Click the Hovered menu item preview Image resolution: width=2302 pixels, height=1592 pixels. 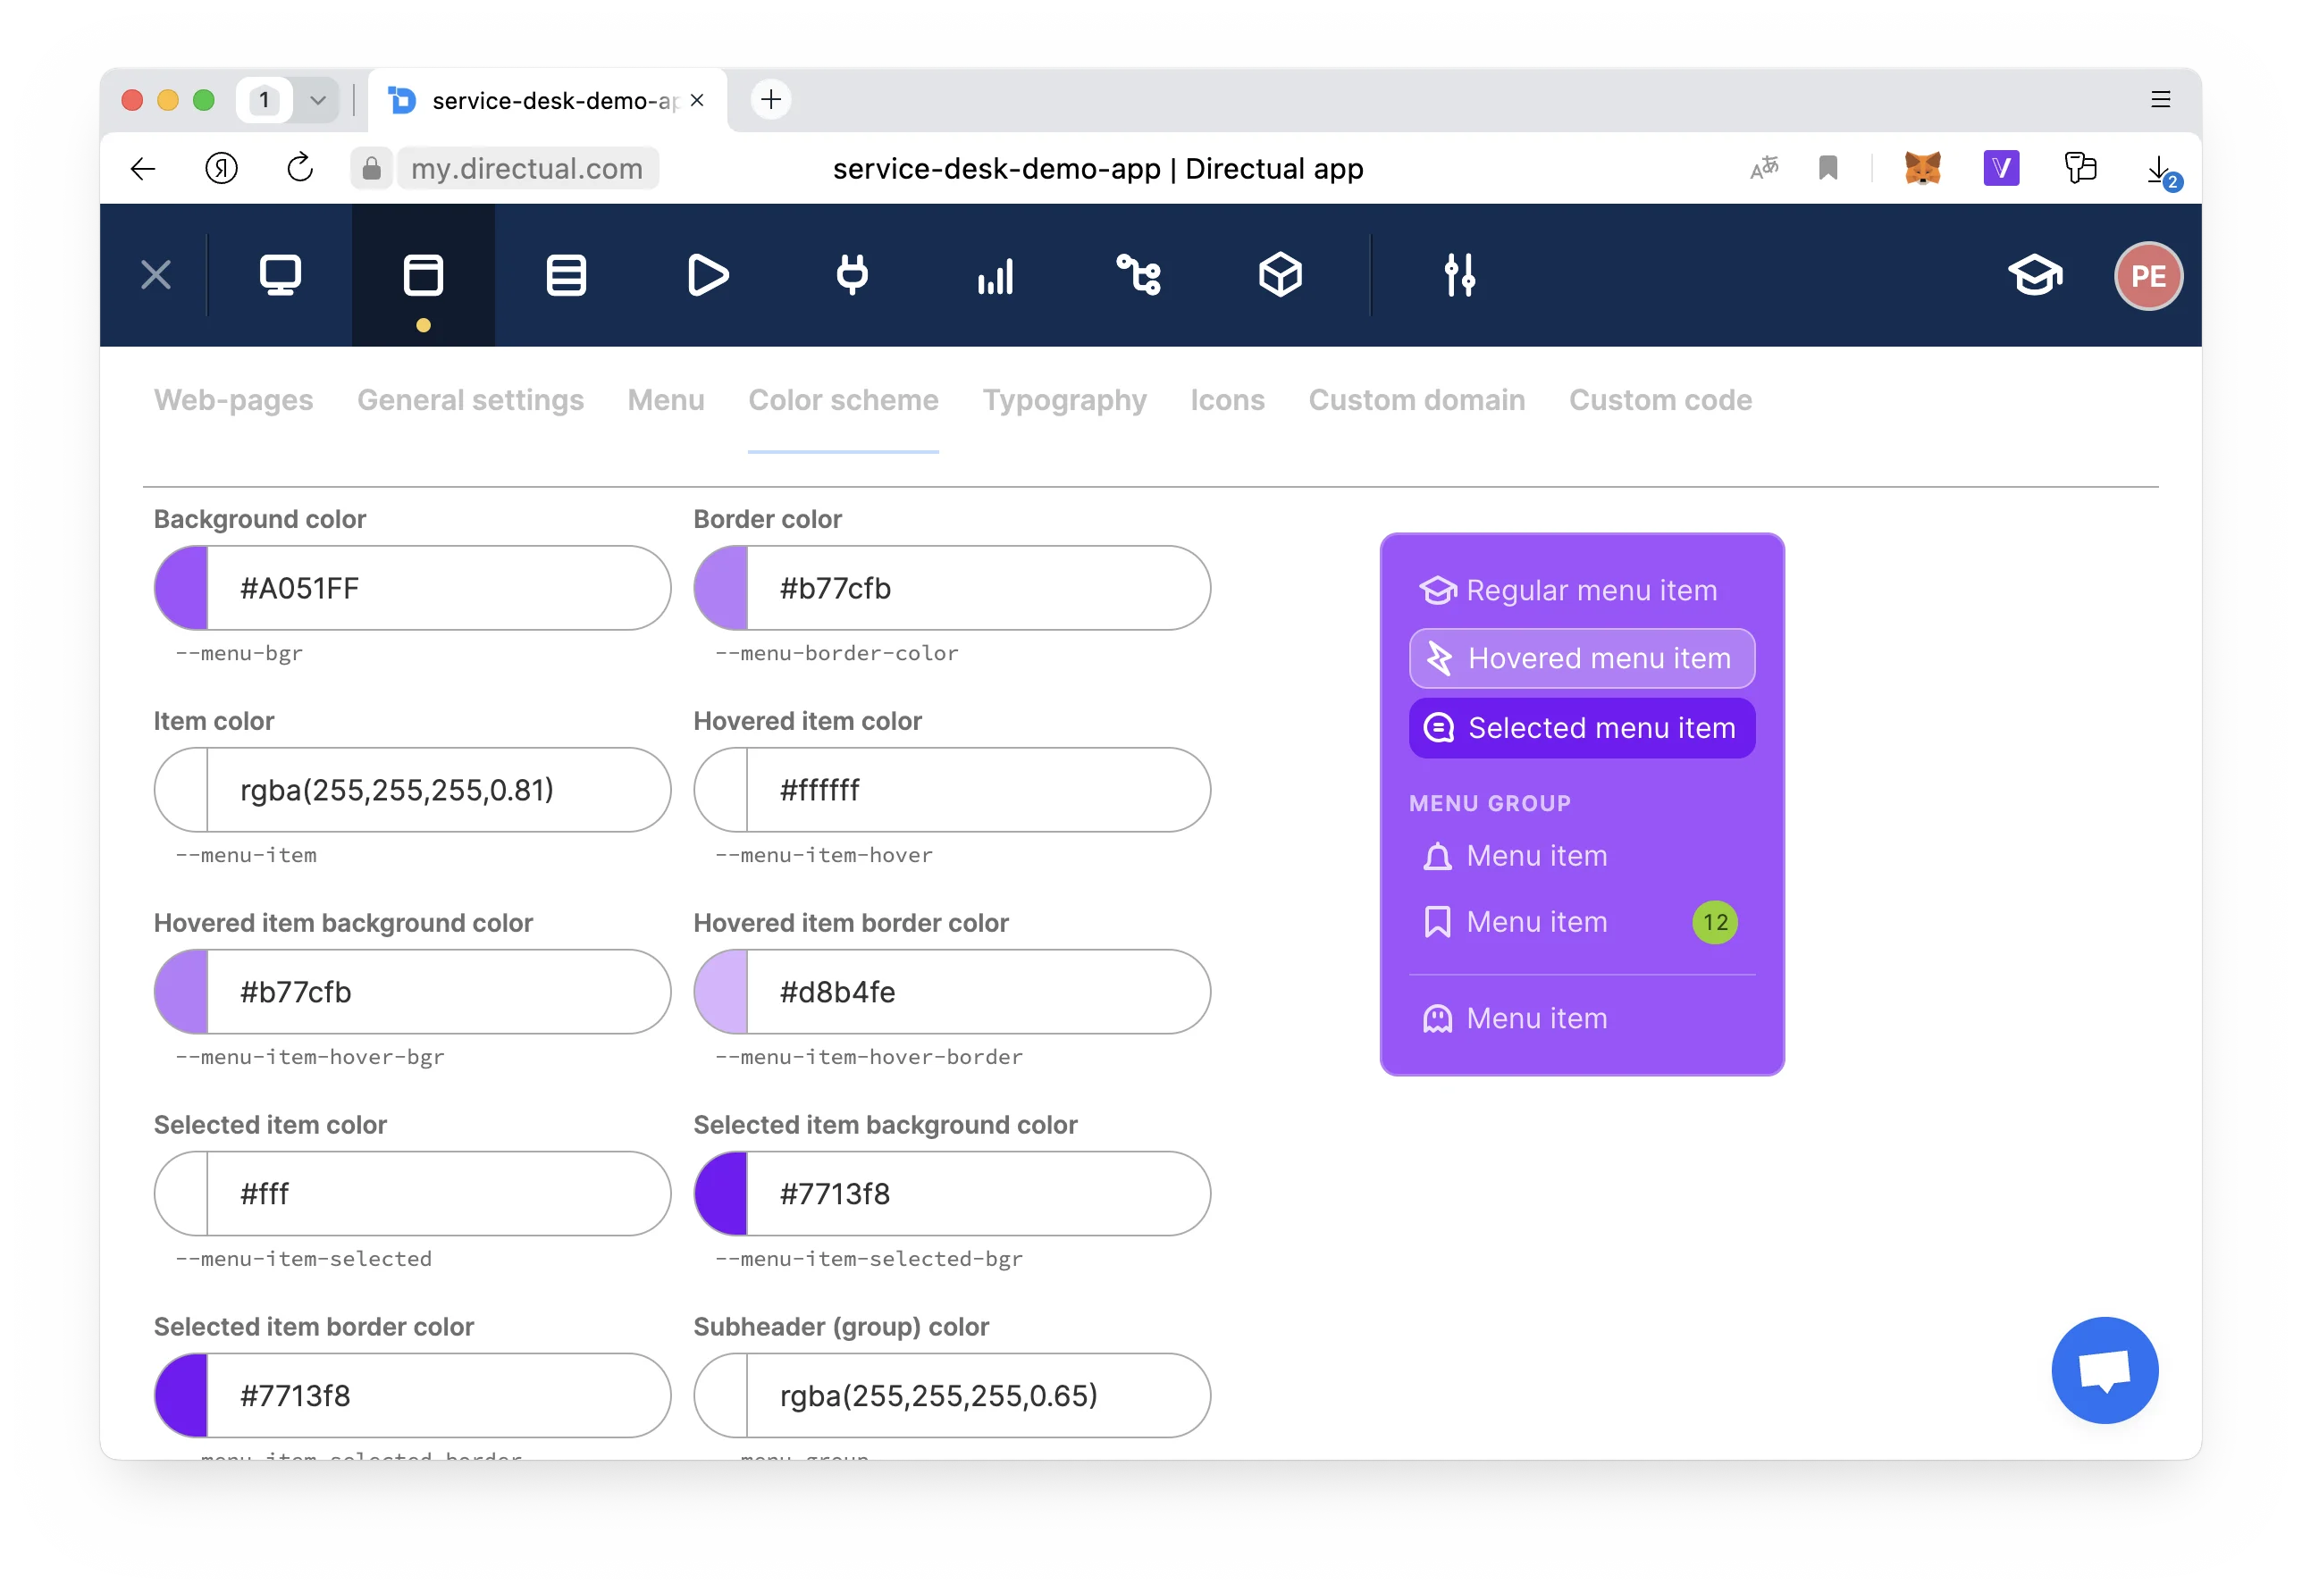(x=1582, y=658)
